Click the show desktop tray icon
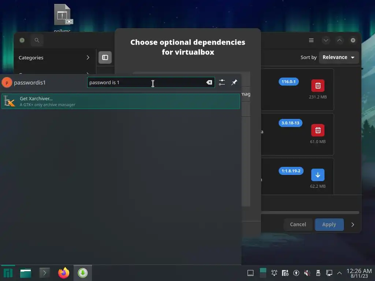Image resolution: width=375 pixels, height=281 pixels. click(250, 273)
